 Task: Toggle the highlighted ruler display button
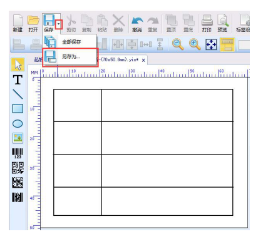(227, 44)
